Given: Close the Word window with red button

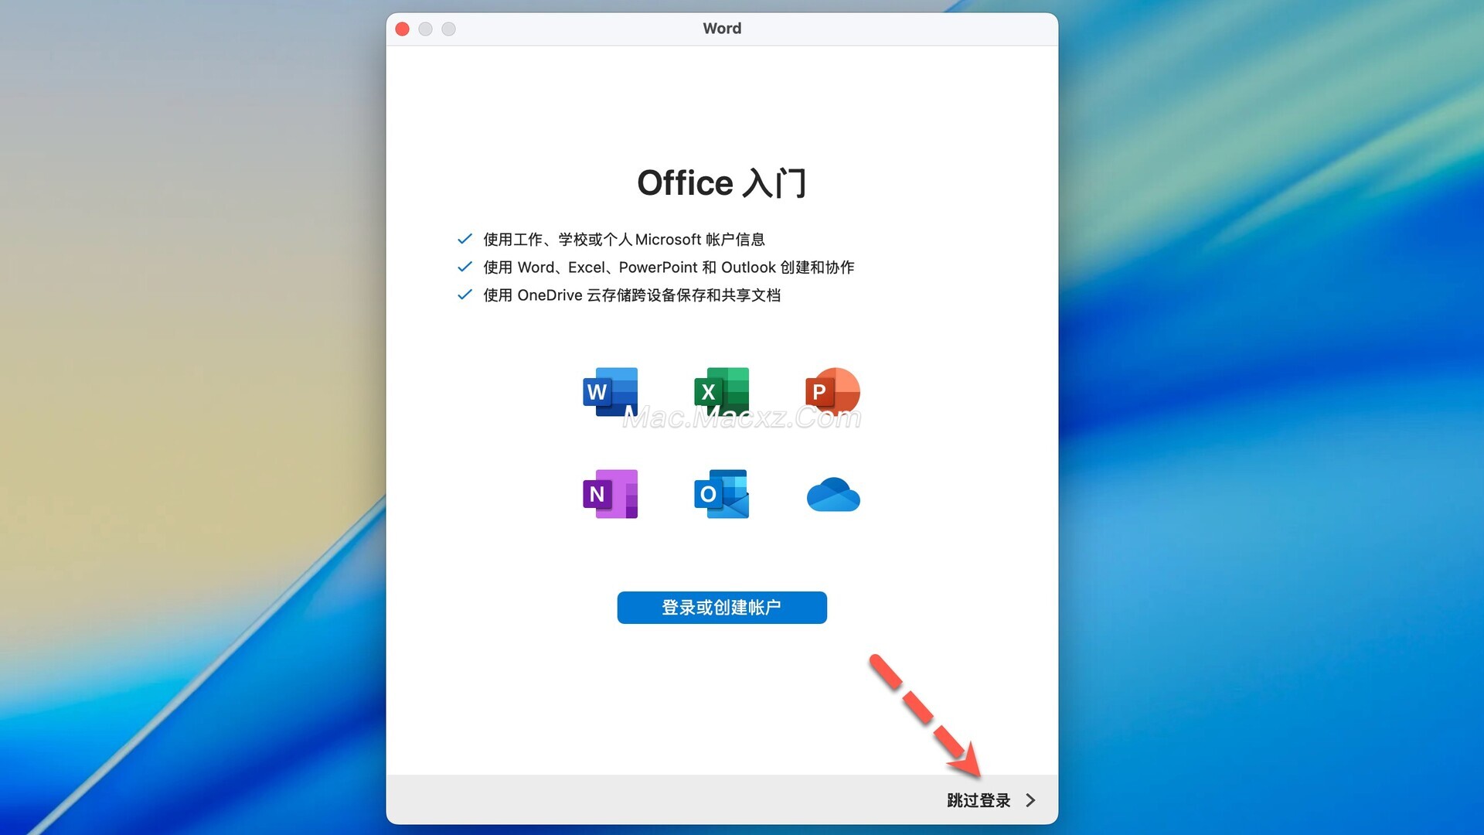Looking at the screenshot, I should [x=402, y=29].
